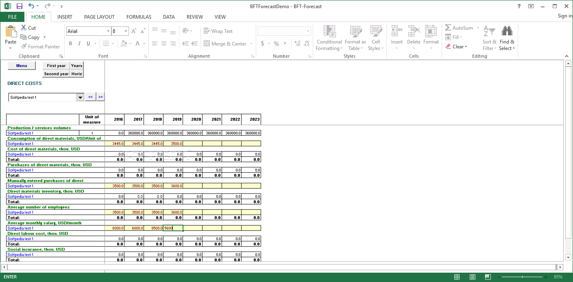Screen dimensions: 573x282
Task: Click the Fill Color bucket icon
Action: coord(124,43)
